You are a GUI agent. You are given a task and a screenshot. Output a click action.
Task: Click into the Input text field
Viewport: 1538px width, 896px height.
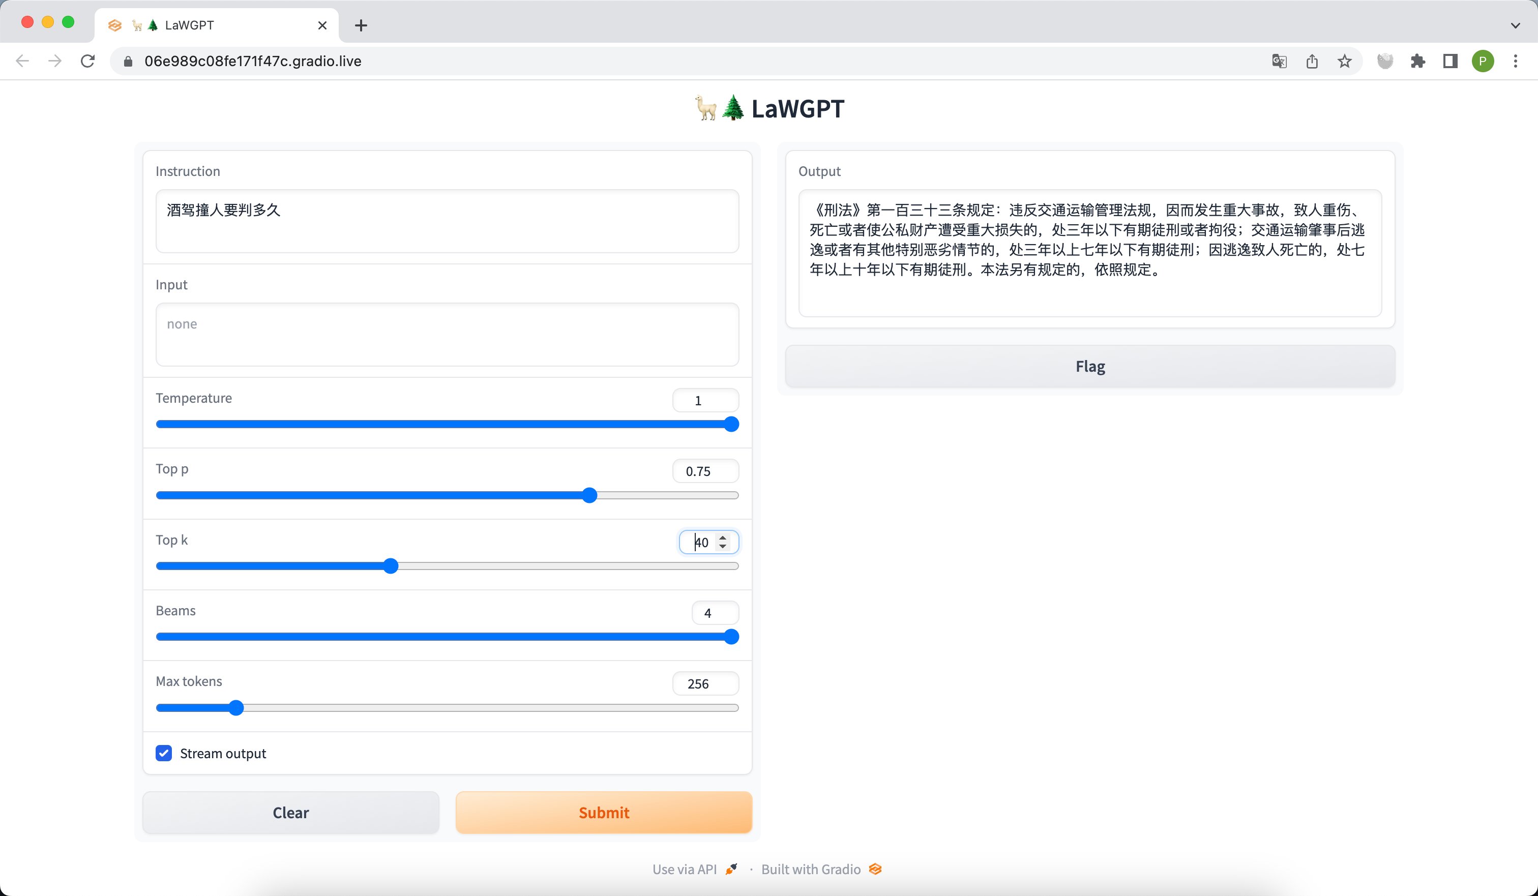tap(447, 335)
